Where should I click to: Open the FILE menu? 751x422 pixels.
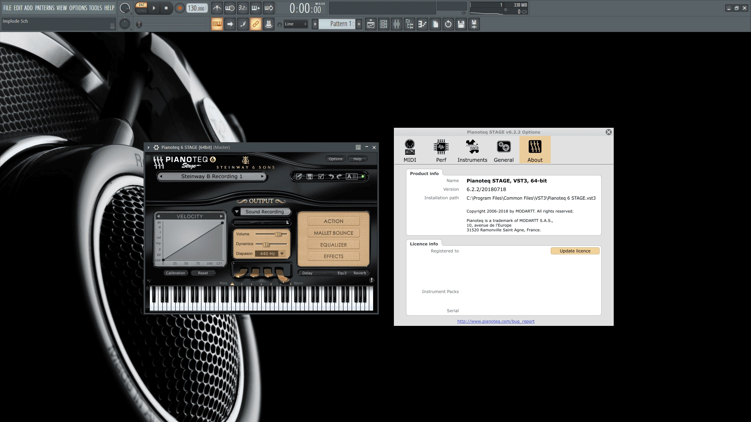(7, 8)
